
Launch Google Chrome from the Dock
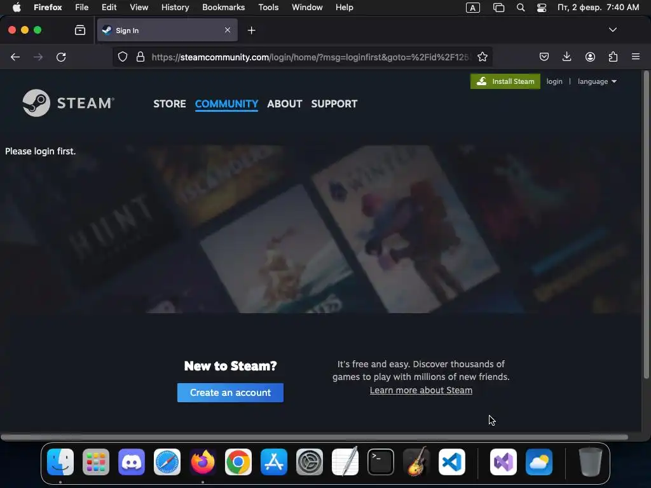point(238,461)
